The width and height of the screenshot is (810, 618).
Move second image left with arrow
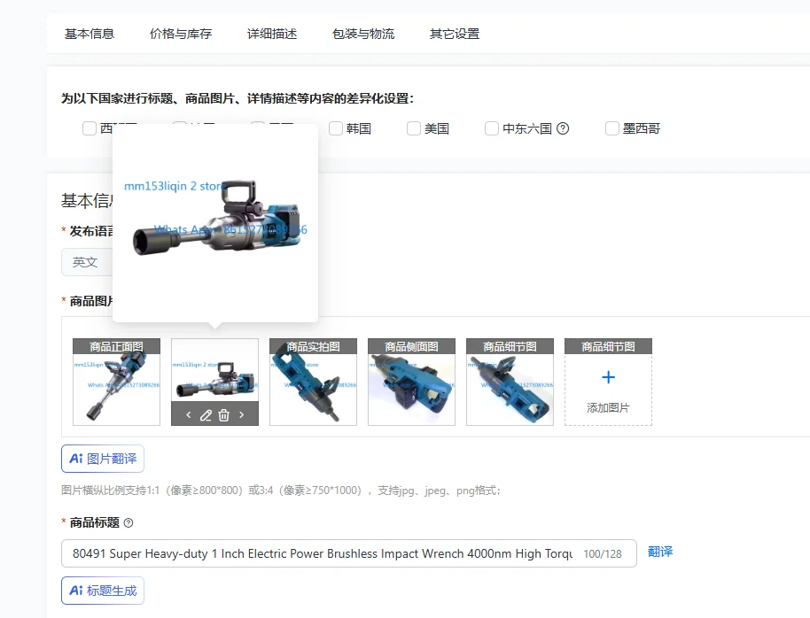point(189,414)
